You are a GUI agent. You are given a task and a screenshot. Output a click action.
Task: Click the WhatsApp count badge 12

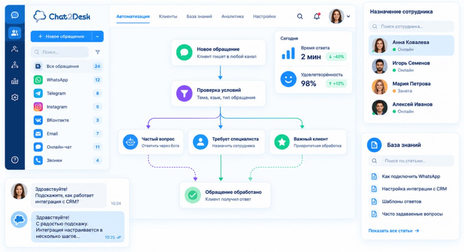[97, 80]
